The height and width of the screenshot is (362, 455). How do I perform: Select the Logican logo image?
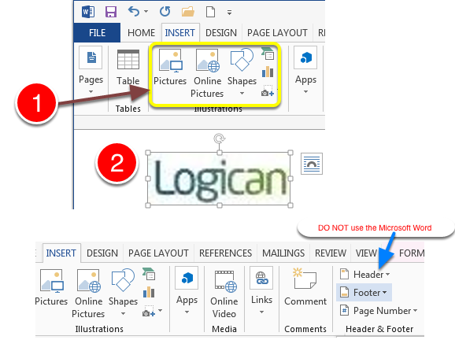click(x=220, y=179)
